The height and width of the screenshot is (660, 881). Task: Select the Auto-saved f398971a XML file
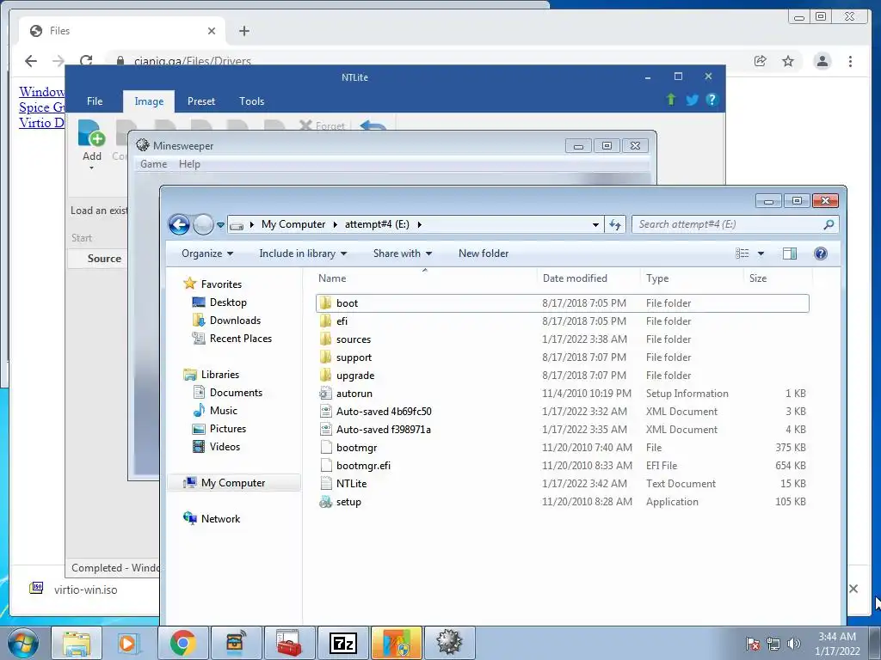[x=562, y=430]
